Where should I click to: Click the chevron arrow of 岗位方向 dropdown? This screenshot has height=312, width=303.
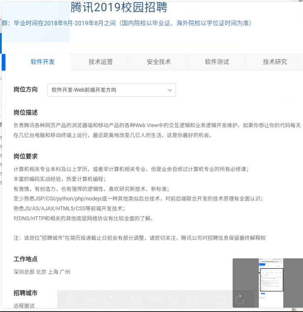[x=170, y=90]
